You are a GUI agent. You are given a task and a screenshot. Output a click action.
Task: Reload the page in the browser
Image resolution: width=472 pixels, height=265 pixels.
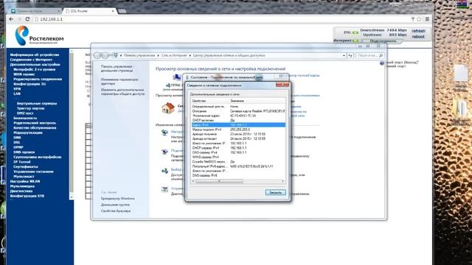27,19
